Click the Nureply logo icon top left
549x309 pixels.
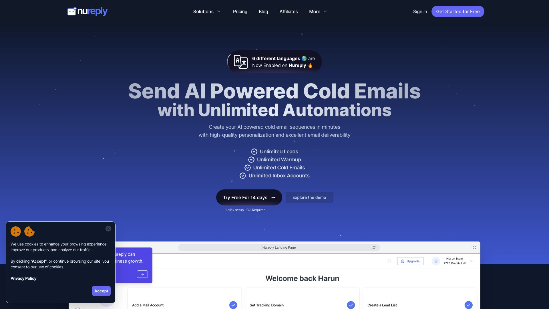[x=72, y=11]
